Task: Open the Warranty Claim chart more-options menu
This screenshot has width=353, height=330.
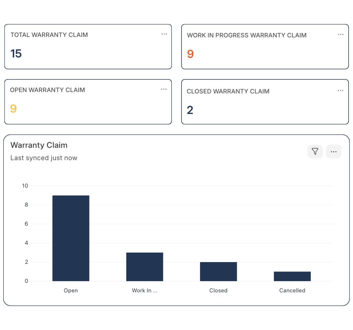Action: [334, 151]
